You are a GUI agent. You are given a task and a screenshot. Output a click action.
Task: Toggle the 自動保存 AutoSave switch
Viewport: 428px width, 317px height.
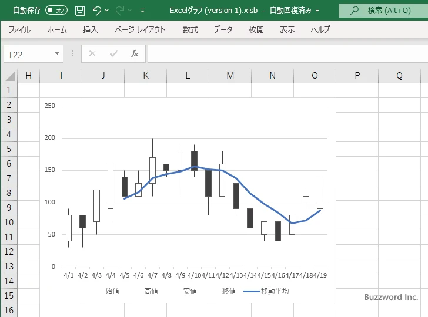point(56,11)
